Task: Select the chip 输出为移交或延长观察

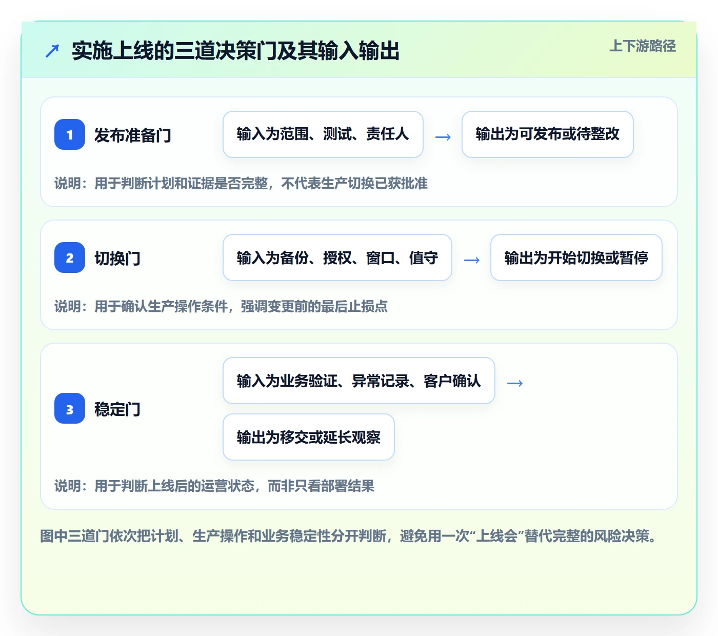Action: pos(309,437)
